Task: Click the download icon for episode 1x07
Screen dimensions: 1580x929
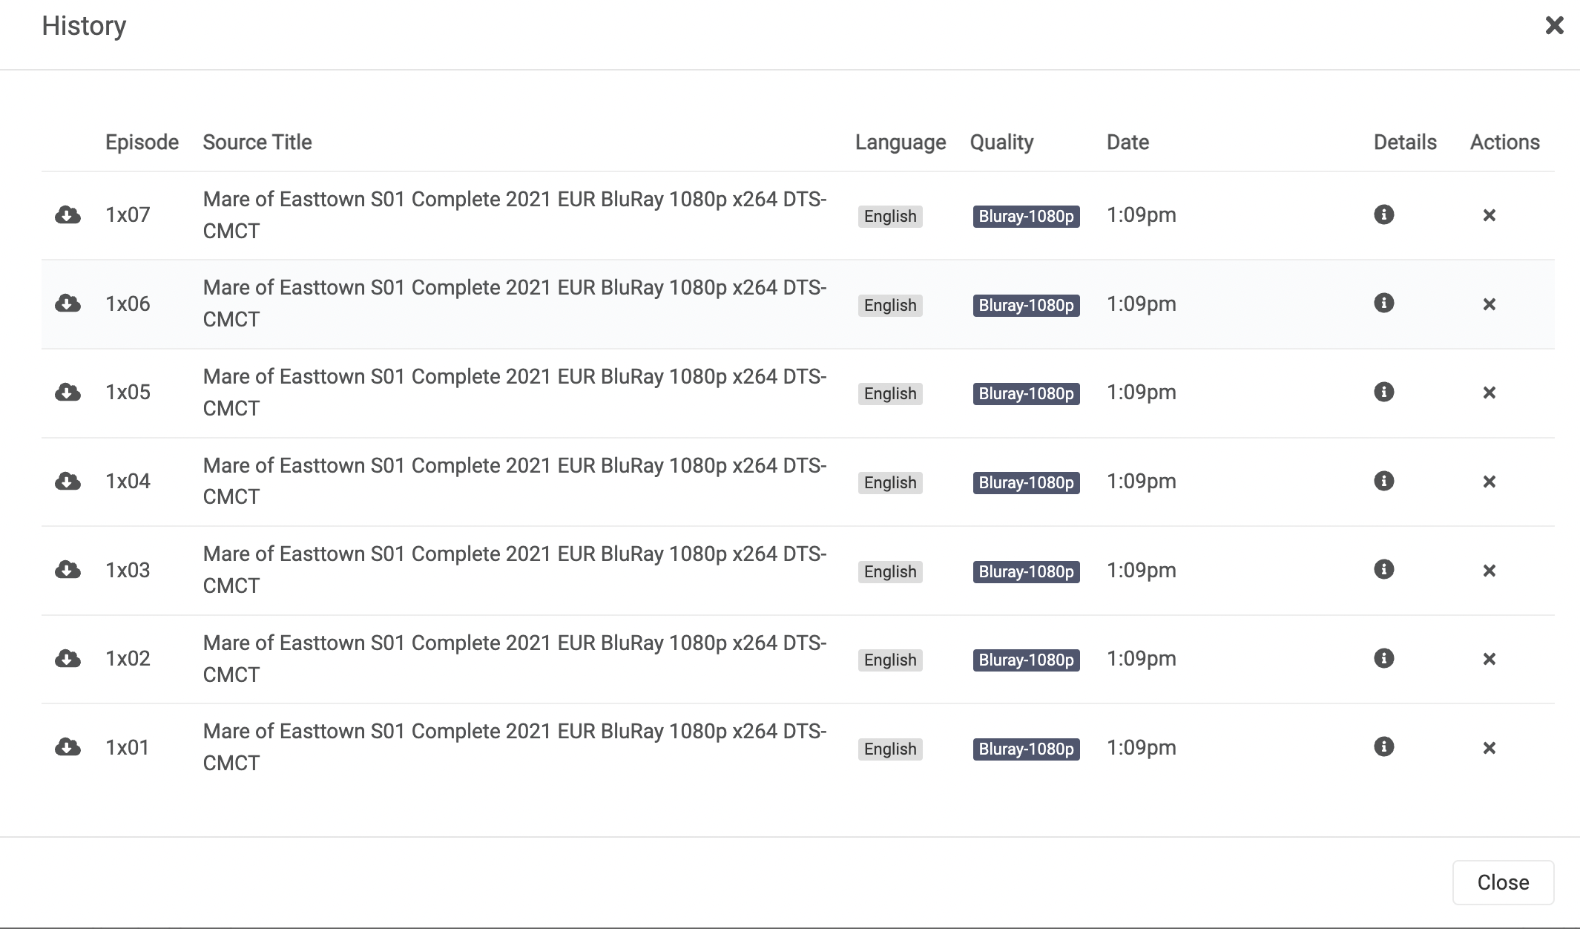Action: pyautogui.click(x=68, y=215)
